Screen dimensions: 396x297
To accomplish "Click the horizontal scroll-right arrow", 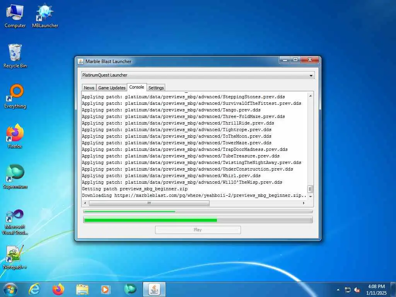I will tap(304, 203).
